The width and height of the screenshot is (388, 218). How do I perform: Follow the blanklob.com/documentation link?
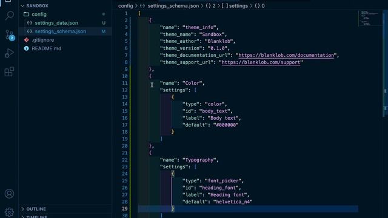tap(286, 55)
